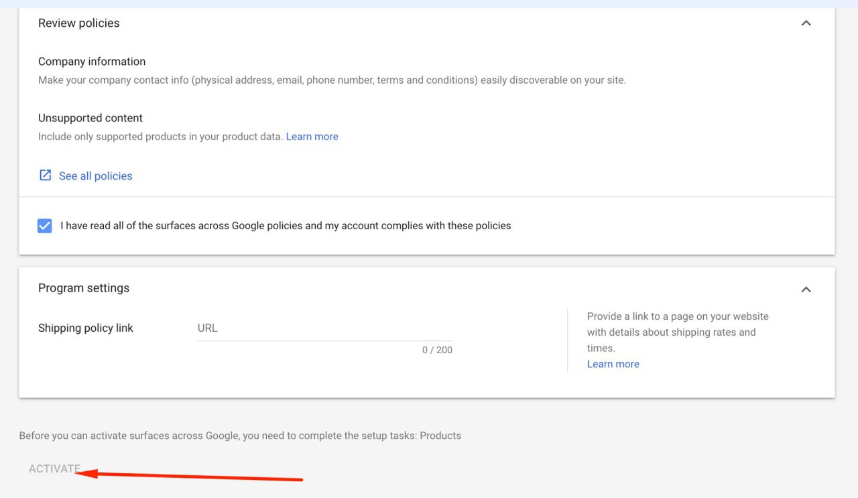Image resolution: width=858 pixels, height=498 pixels.
Task: Click the Shipping policy link label
Action: pyautogui.click(x=86, y=328)
